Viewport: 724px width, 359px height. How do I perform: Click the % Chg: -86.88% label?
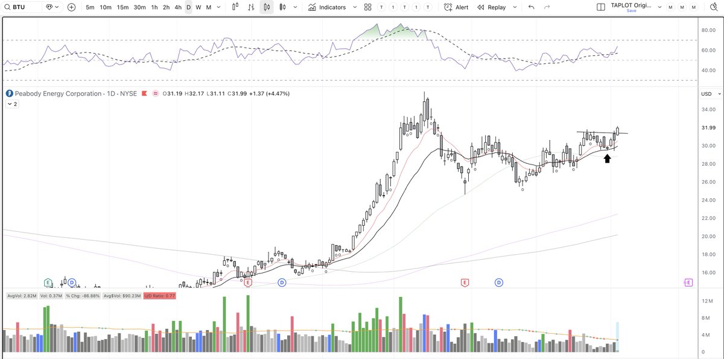[84, 296]
